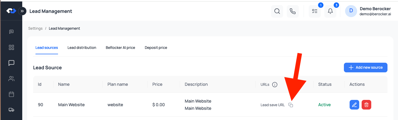Viewport: 398px width, 120px height.
Task: Open the phone call icon
Action: pos(293,11)
